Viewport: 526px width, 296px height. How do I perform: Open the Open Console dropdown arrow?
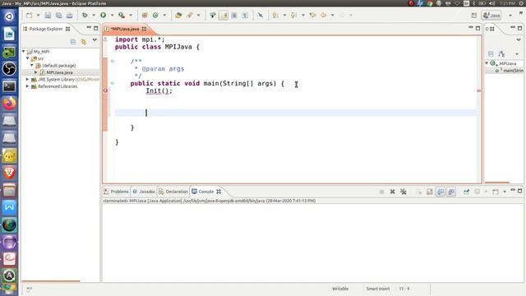(505, 192)
